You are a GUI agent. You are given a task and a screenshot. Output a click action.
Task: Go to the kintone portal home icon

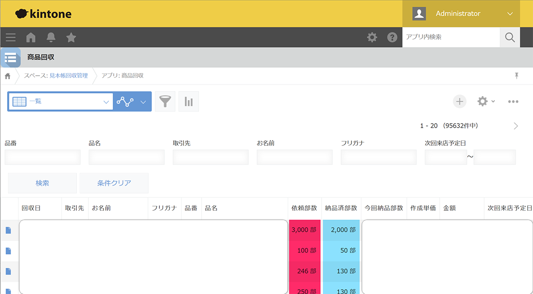pos(31,37)
